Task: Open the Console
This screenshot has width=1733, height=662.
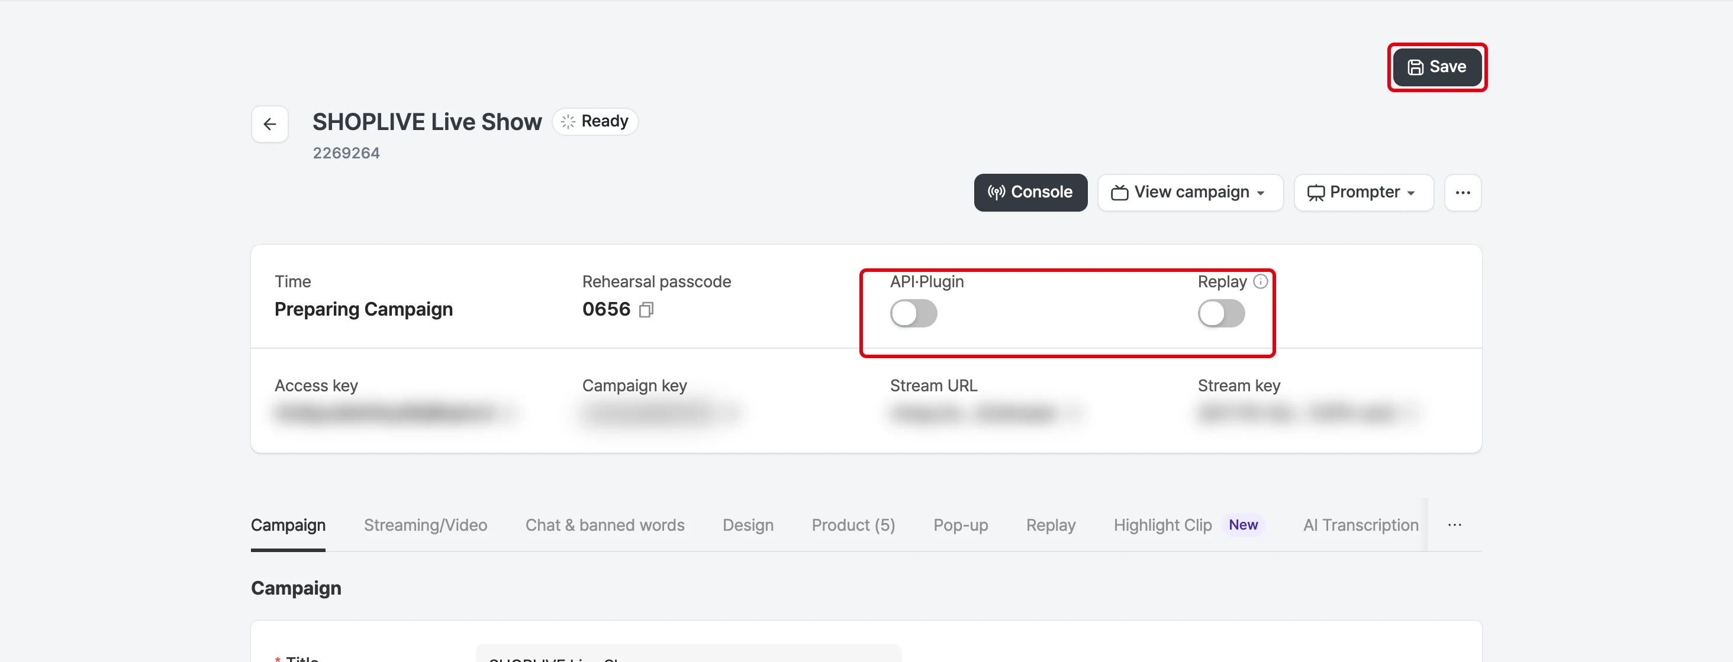Action: tap(1030, 192)
